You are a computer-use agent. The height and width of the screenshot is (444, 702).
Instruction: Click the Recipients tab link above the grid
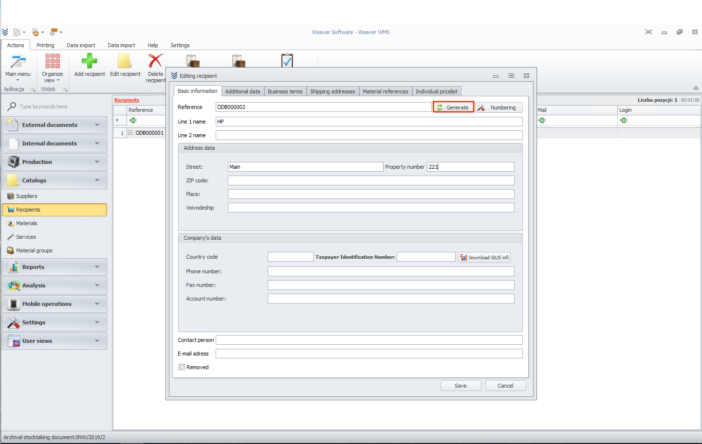(x=127, y=100)
